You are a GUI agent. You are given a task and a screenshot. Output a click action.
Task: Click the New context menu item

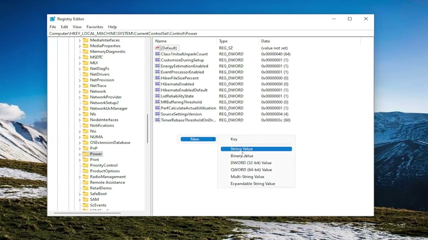tap(198, 139)
